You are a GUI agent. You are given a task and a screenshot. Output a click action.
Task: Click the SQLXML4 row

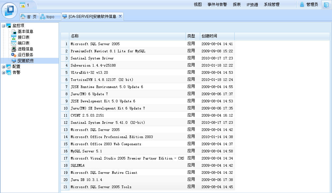[x=147, y=165]
